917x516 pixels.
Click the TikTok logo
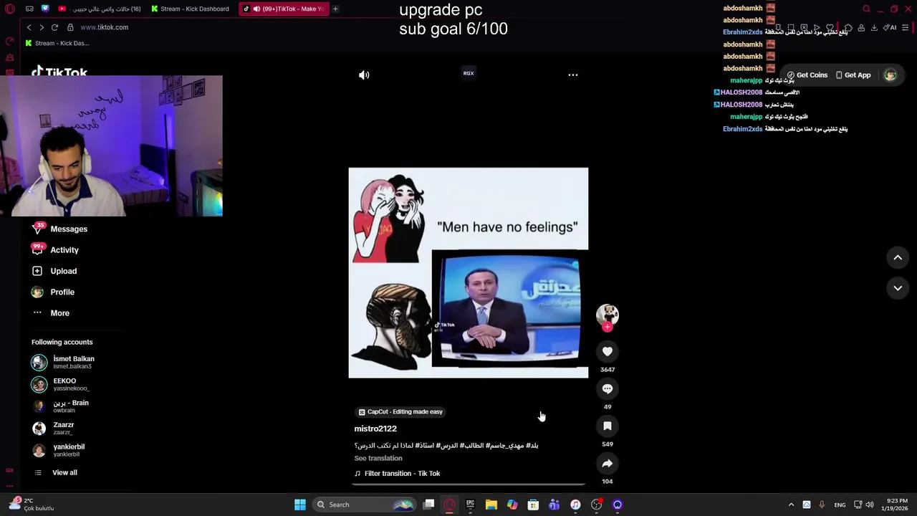pyautogui.click(x=59, y=72)
